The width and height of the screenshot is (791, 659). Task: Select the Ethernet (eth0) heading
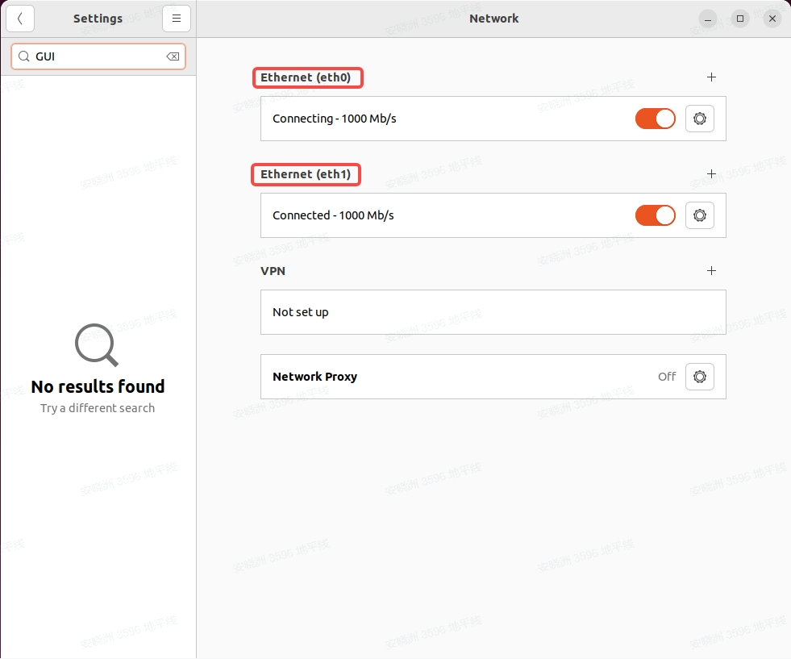point(306,77)
